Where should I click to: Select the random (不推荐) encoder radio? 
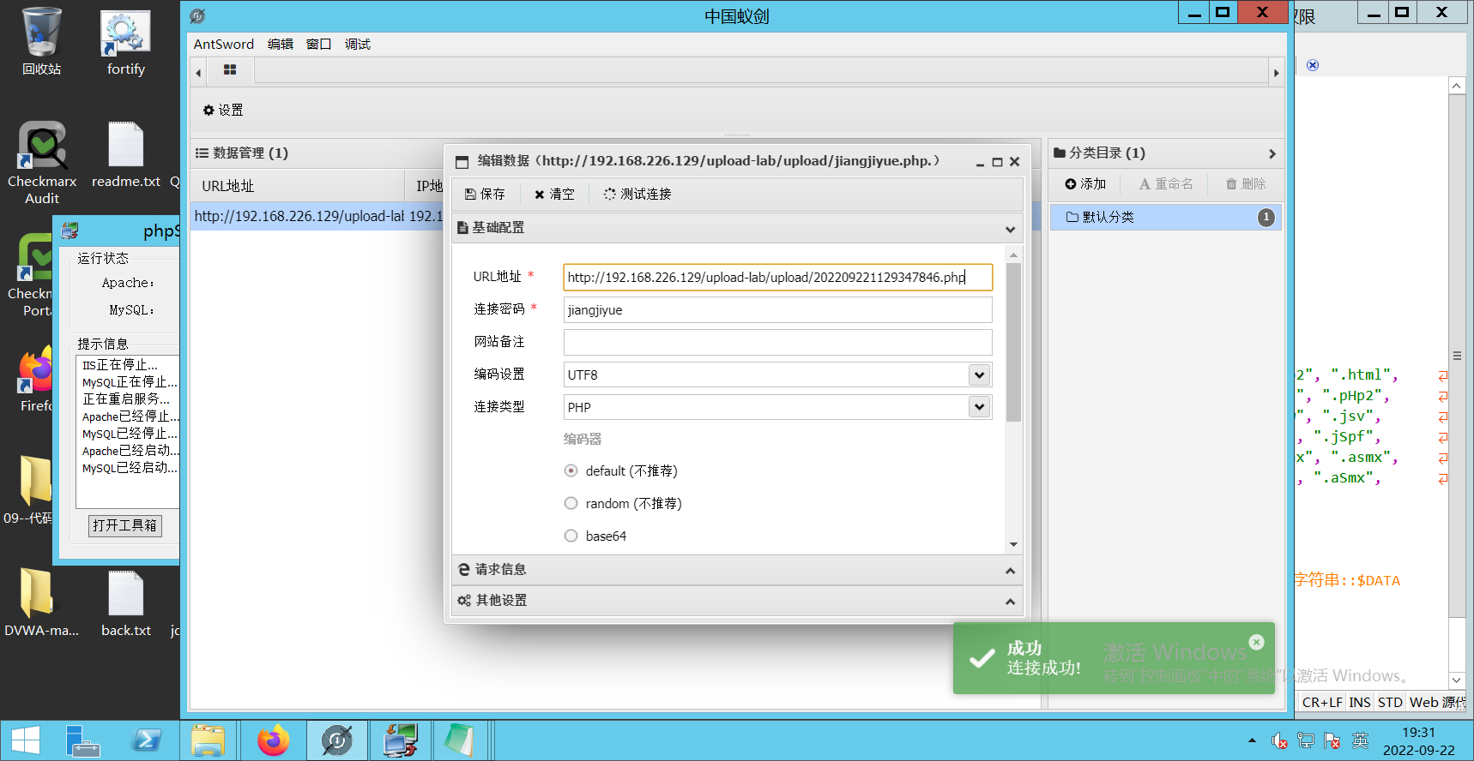571,503
